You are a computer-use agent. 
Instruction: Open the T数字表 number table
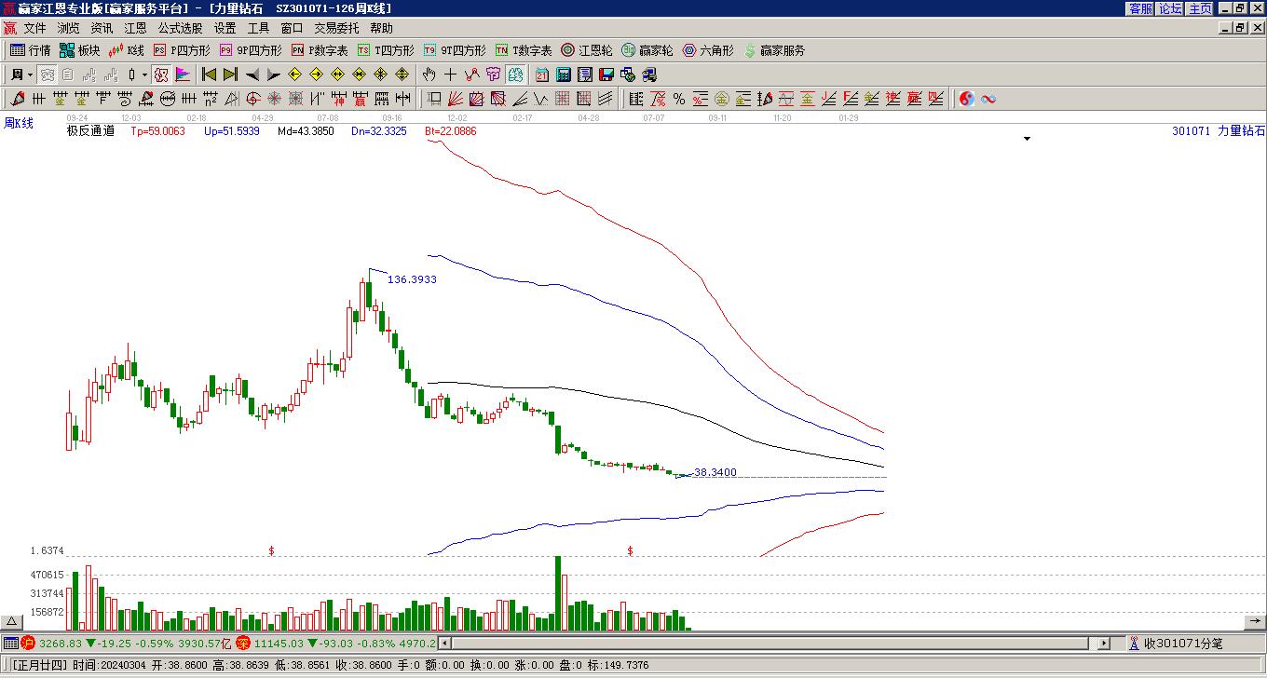524,50
